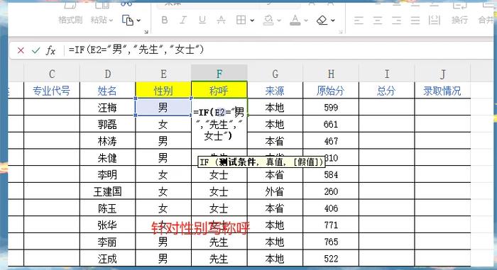Click the 粘贴 paste button
Viewport: 497px width, 270px height.
pyautogui.click(x=99, y=20)
